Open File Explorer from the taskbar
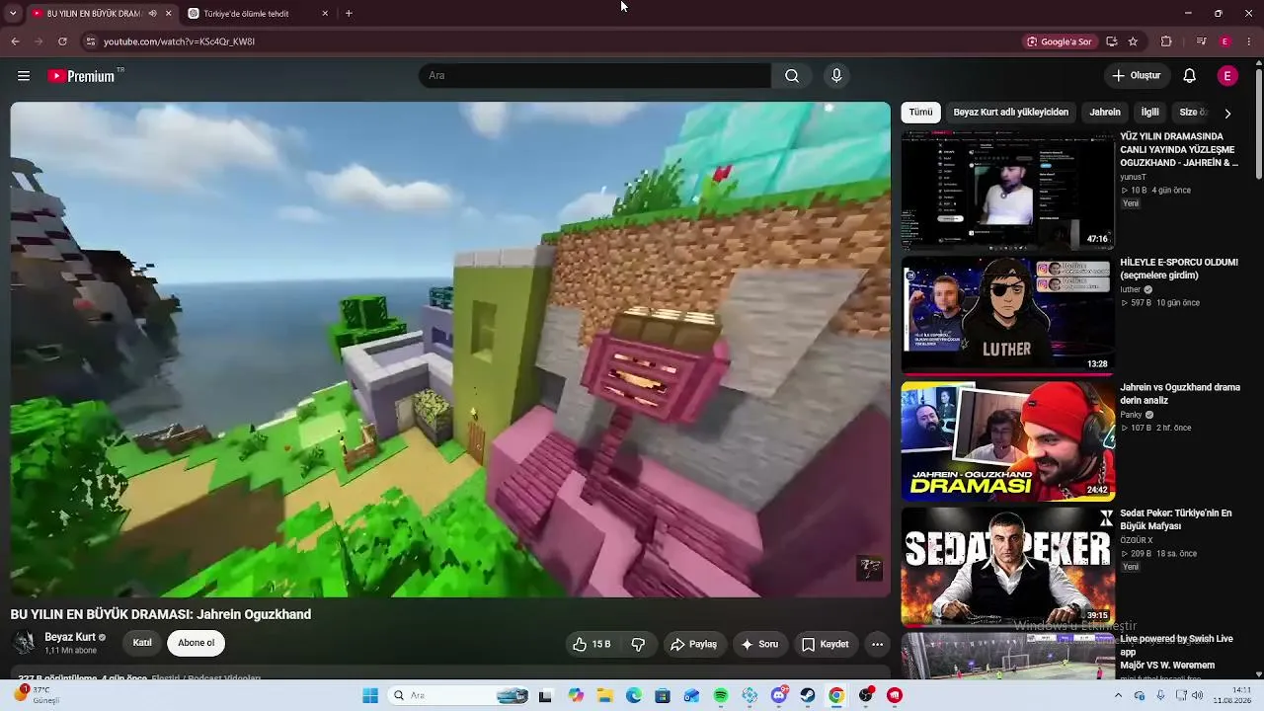1264x711 pixels. click(x=604, y=695)
